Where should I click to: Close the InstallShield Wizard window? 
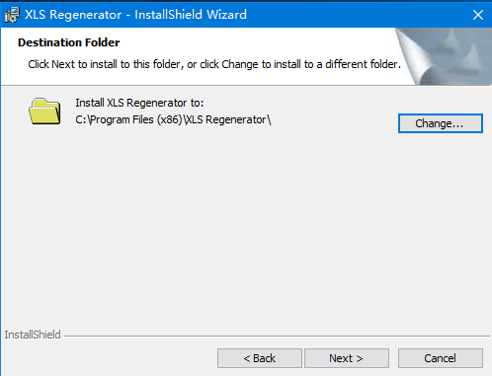click(x=478, y=15)
